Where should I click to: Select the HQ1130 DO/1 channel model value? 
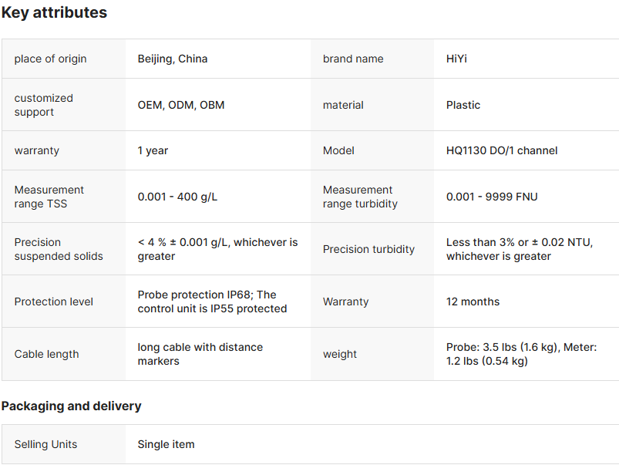501,150
